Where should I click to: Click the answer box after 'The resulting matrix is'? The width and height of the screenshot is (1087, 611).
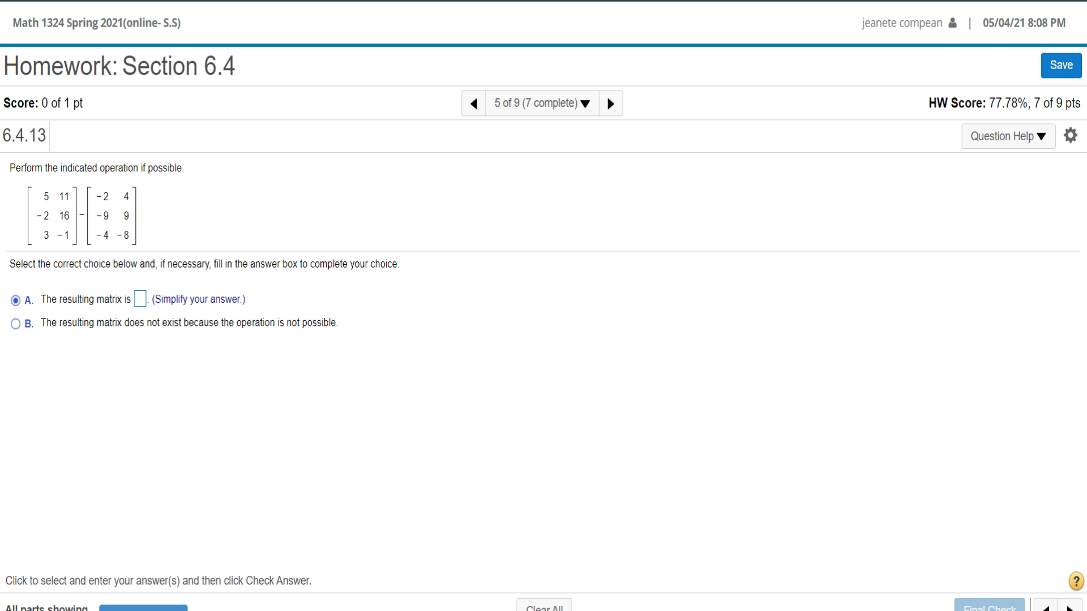pyautogui.click(x=139, y=299)
